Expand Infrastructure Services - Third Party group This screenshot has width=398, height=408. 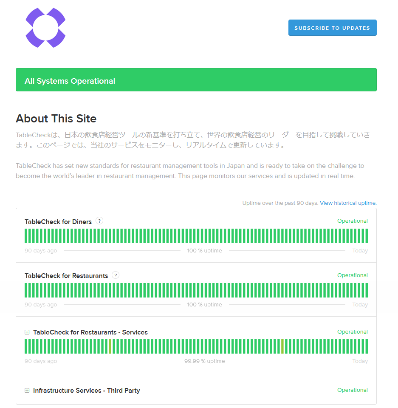(x=27, y=390)
